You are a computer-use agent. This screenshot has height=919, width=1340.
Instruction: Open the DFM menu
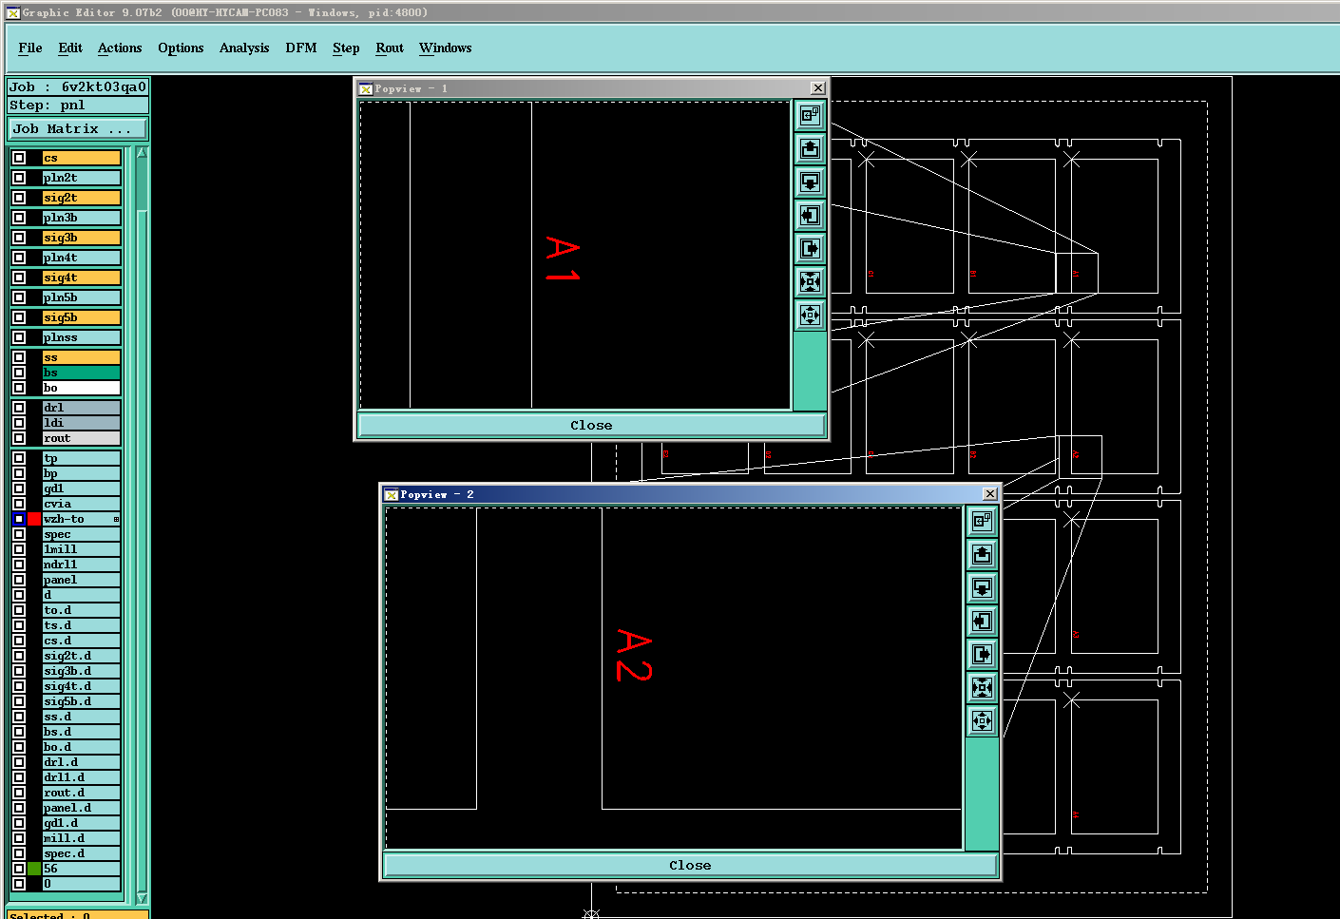click(x=301, y=48)
